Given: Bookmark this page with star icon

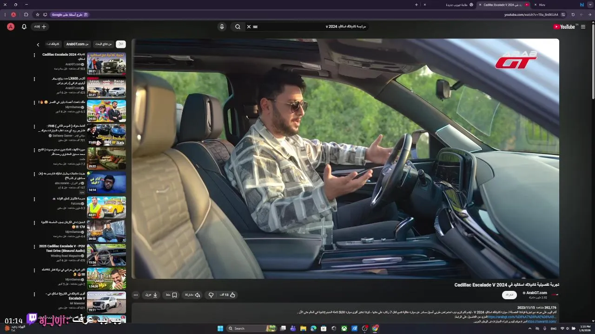Looking at the screenshot, I should click(38, 14).
